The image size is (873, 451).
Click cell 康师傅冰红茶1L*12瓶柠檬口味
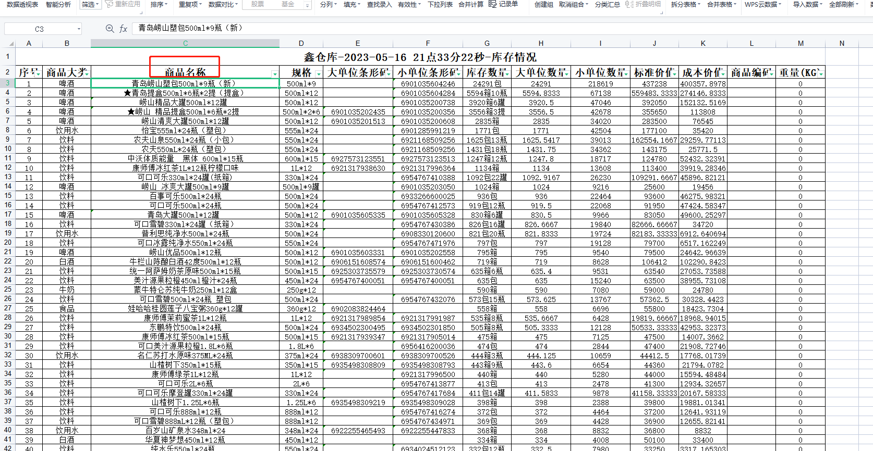[x=185, y=168]
